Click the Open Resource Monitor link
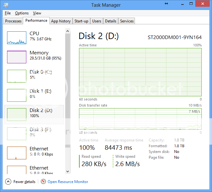This screenshot has height=192, width=212. [x=68, y=182]
